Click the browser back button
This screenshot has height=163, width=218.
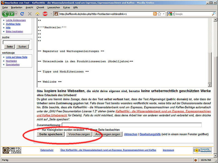tap(5, 14)
